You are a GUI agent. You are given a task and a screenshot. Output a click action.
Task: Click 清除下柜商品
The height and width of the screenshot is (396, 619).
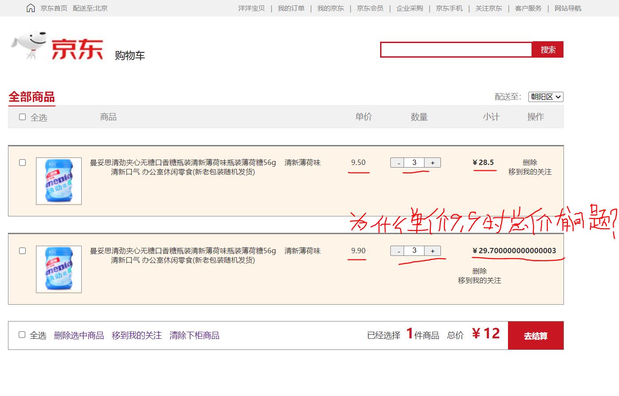(194, 335)
